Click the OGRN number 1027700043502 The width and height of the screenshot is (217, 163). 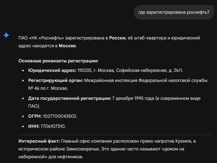(60, 116)
